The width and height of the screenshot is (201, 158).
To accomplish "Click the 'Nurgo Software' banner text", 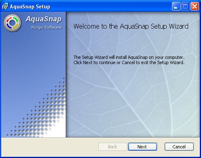I will (x=46, y=27).
